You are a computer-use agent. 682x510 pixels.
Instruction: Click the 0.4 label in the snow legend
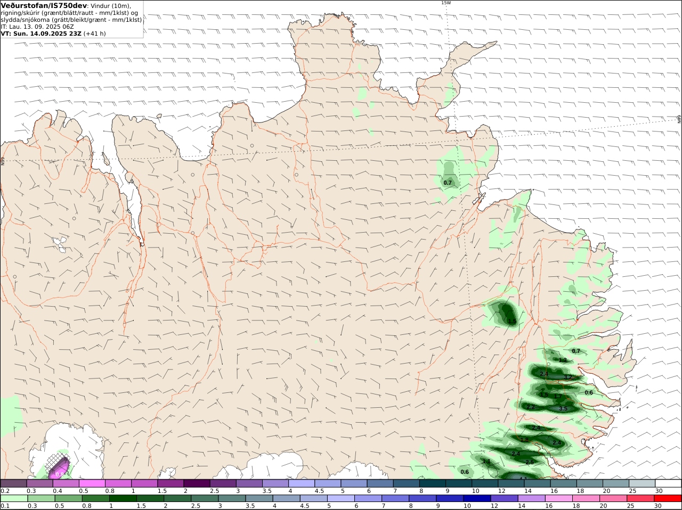click(x=57, y=491)
